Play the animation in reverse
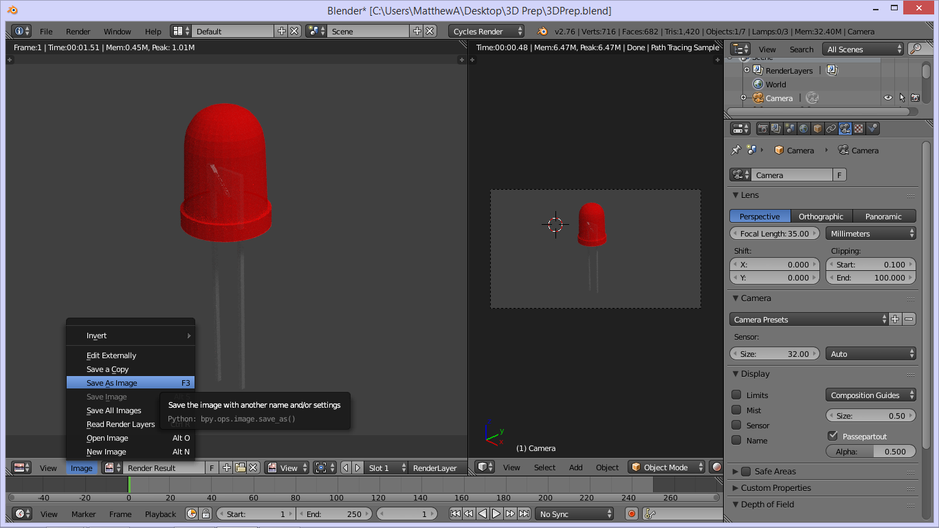Viewport: 939px width, 528px height. (x=483, y=514)
